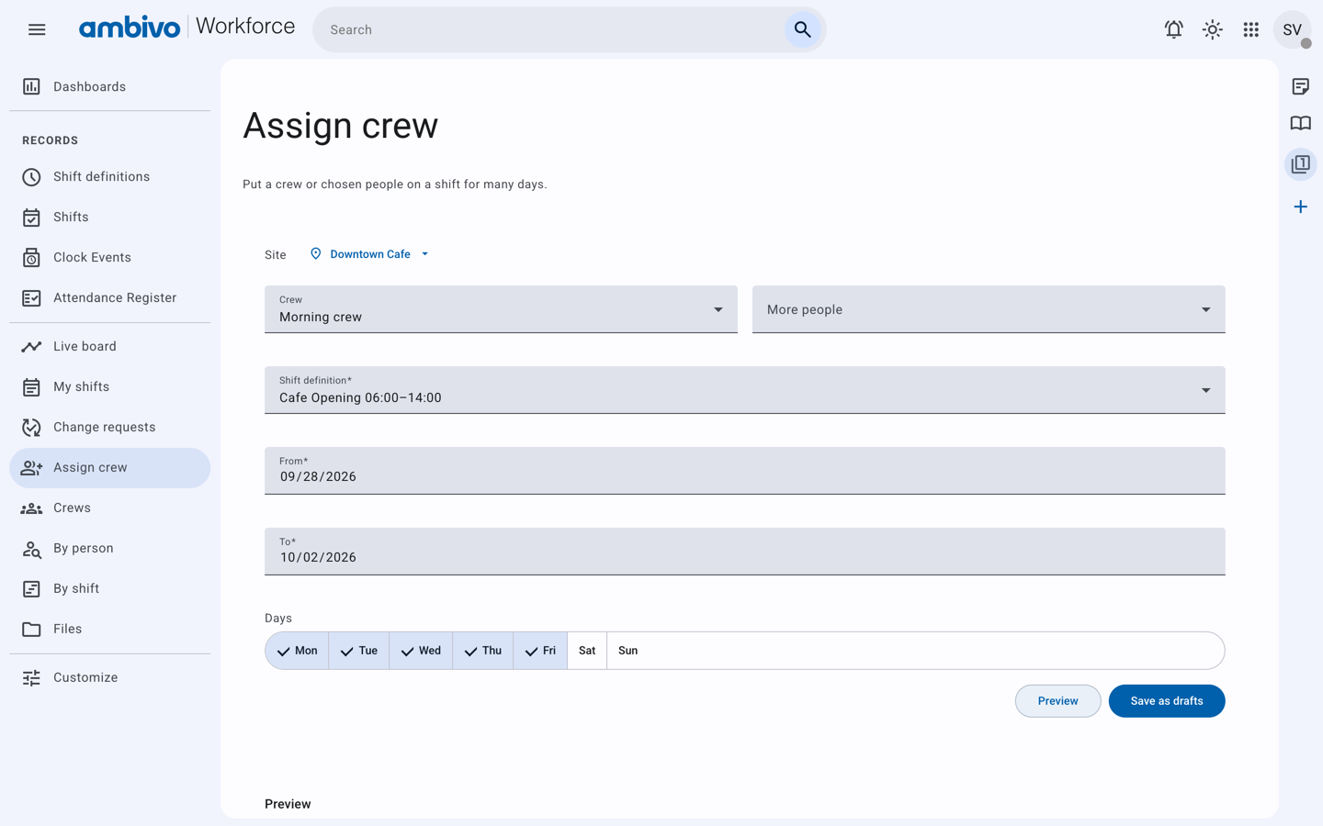This screenshot has height=826, width=1323.
Task: Click the plus add icon in right rail
Action: click(x=1300, y=206)
